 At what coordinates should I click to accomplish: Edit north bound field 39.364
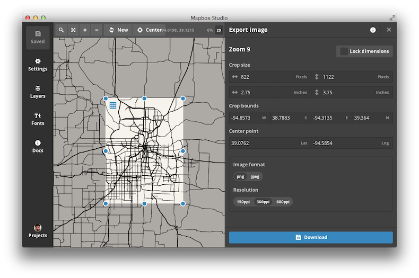click(x=372, y=118)
